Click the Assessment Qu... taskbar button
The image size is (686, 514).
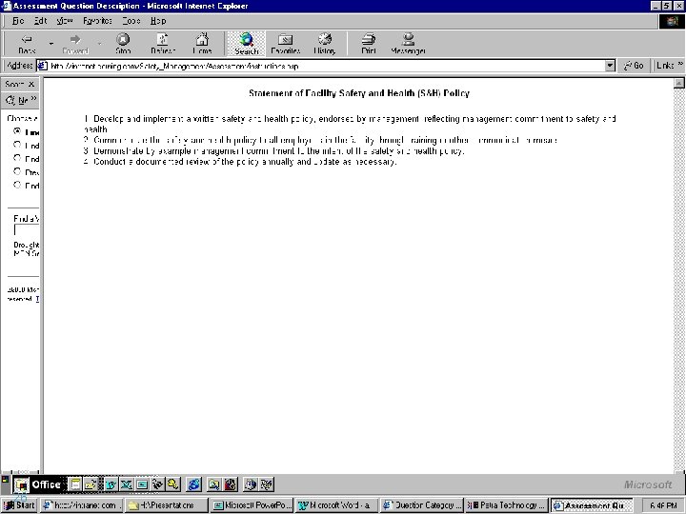[592, 505]
